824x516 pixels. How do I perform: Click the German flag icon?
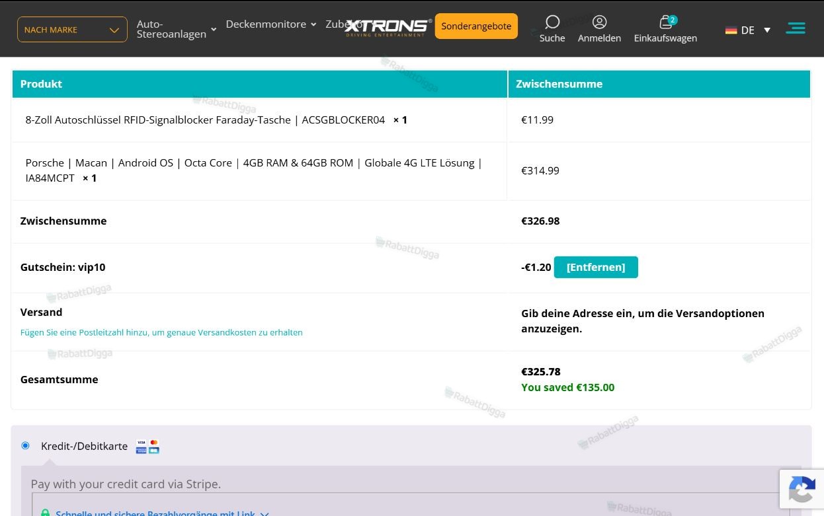coord(731,30)
